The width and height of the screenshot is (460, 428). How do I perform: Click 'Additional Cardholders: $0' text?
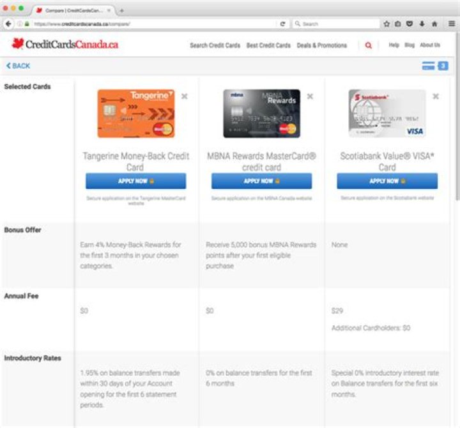[371, 328]
